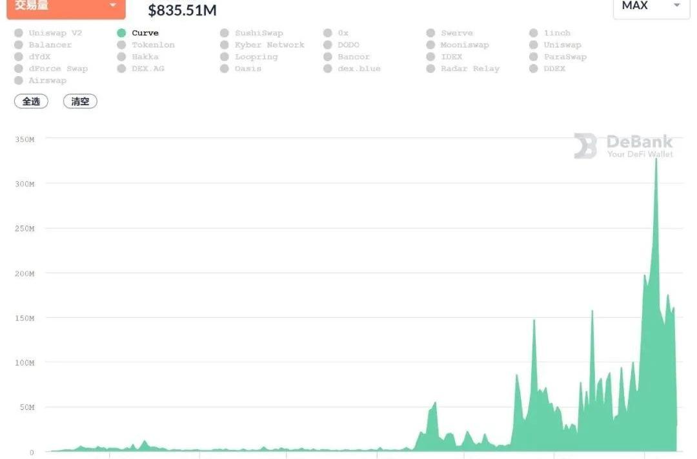Click the 全选 select-all button
The image size is (697, 459).
pyautogui.click(x=31, y=101)
